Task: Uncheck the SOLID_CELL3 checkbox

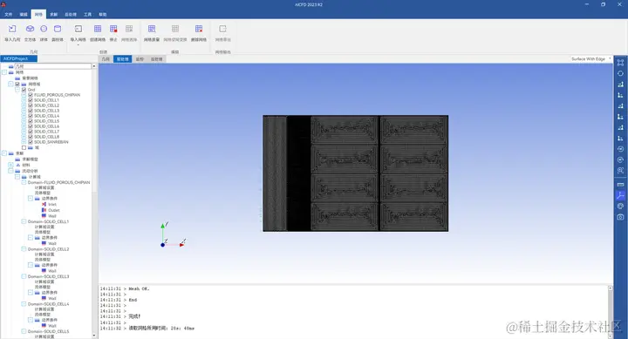Action: [x=31, y=111]
